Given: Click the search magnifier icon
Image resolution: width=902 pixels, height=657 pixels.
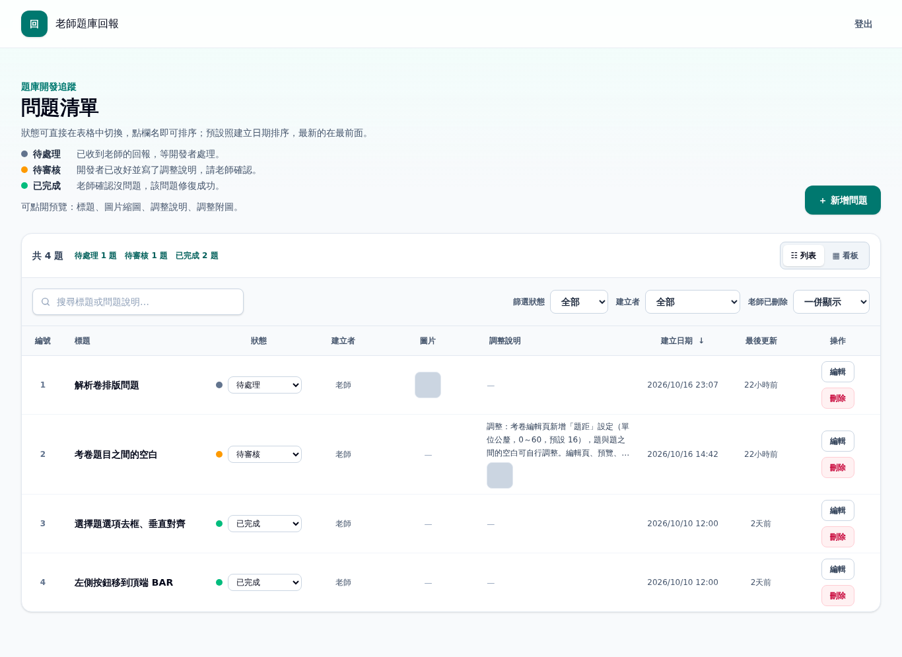Looking at the screenshot, I should click(46, 302).
